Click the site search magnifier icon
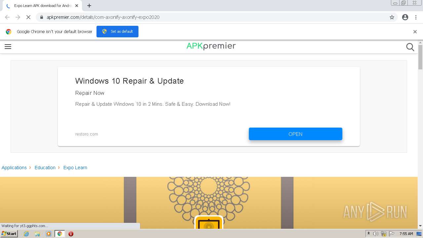 (410, 47)
